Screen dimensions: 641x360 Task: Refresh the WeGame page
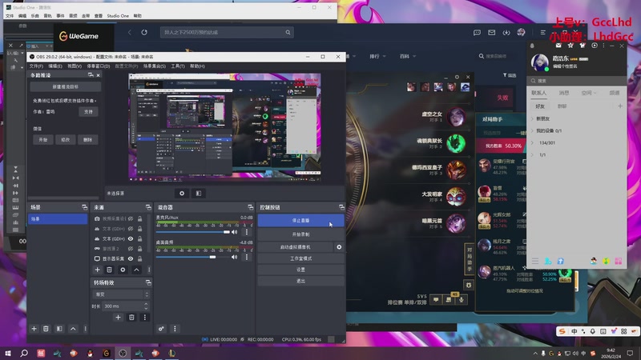click(144, 32)
